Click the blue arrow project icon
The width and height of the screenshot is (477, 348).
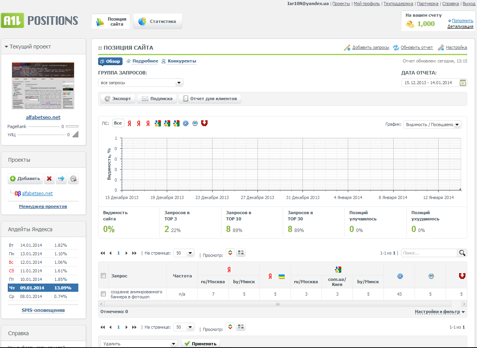[61, 178]
